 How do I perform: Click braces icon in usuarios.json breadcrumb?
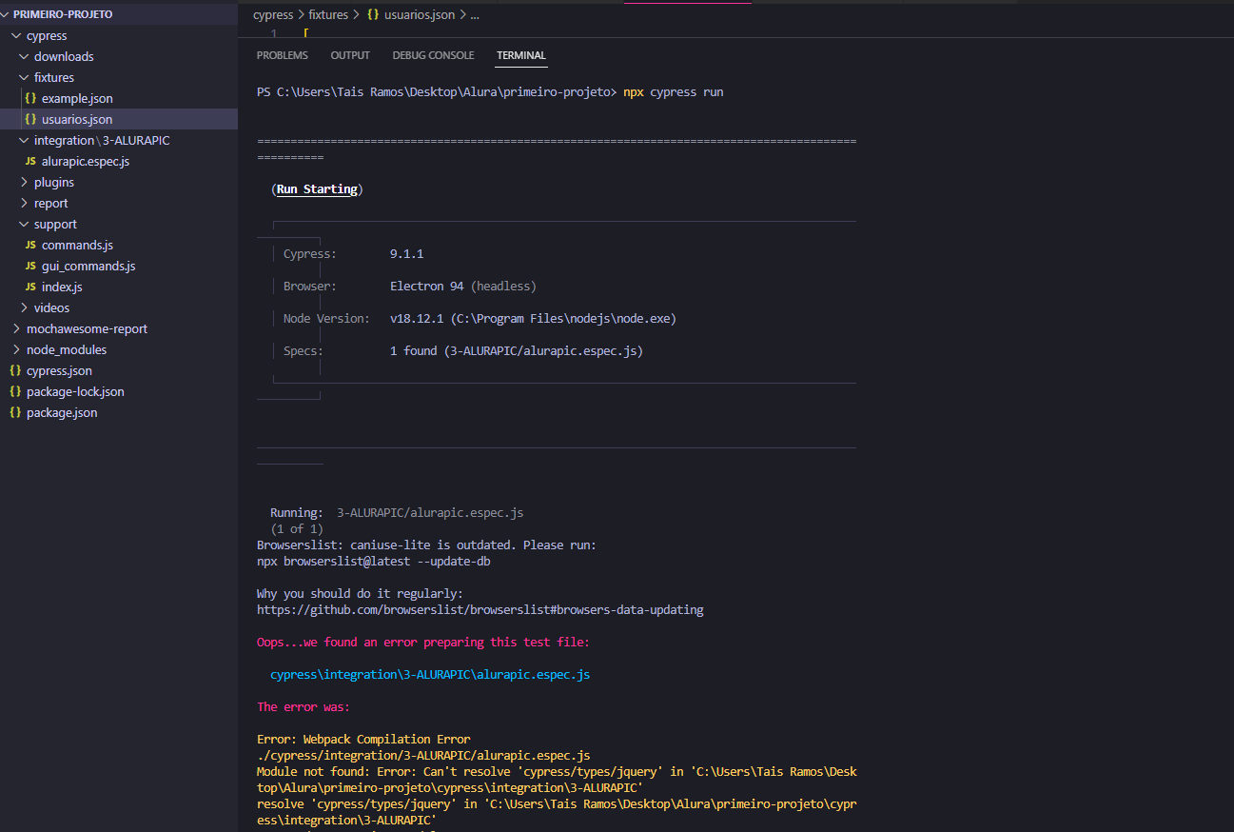[374, 15]
